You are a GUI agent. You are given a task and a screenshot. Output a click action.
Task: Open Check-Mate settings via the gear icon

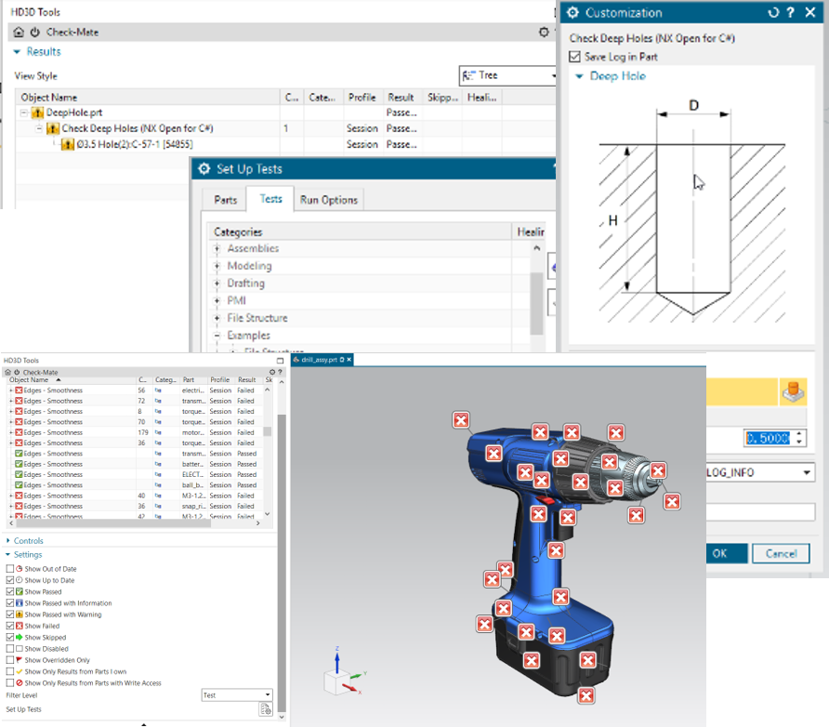pos(544,32)
